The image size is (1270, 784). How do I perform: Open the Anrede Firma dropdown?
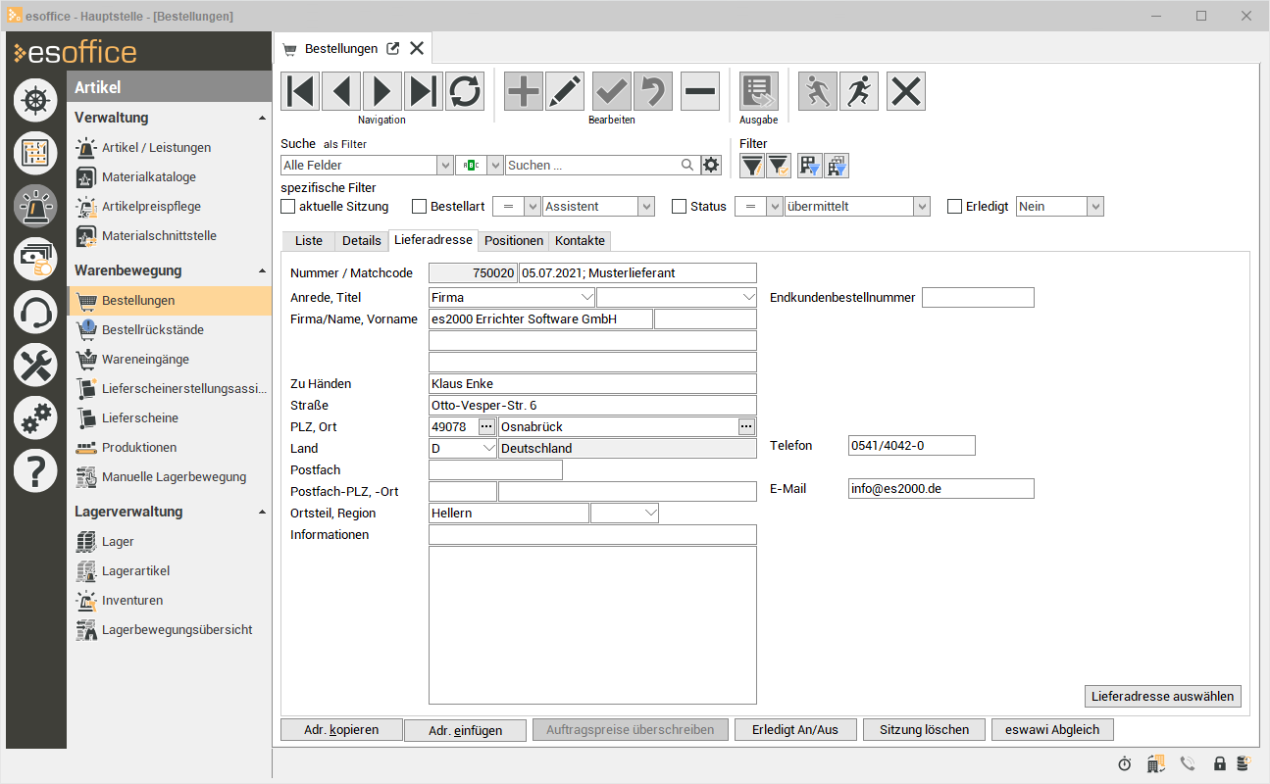[587, 297]
